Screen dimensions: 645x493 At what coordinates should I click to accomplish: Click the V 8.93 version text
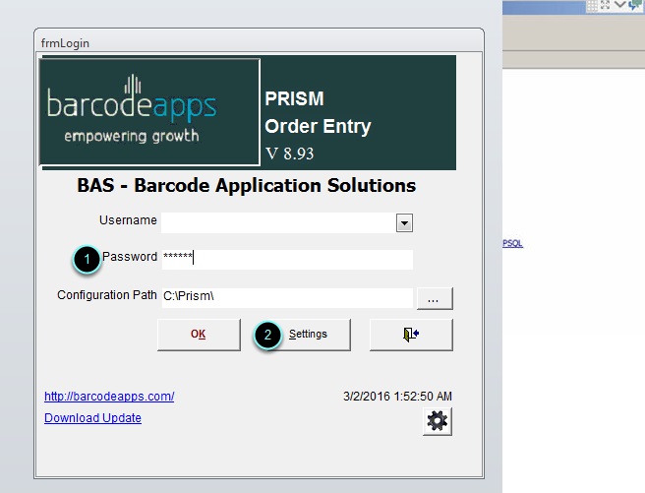(290, 154)
